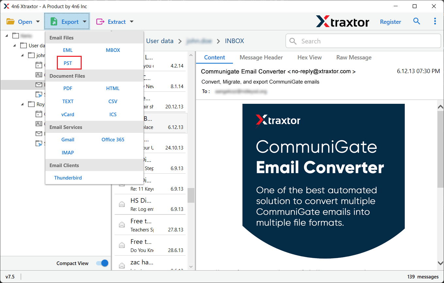
Task: Select TEXT export option
Action: click(68, 102)
